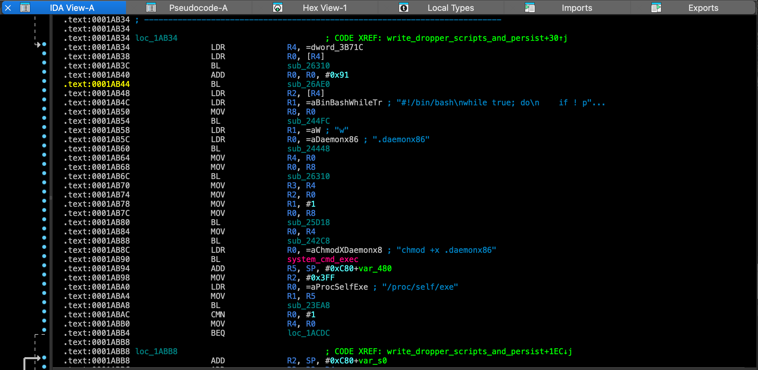Viewport: 758px width, 370px height.
Task: Toggle breakpoint dot at address 0001ABB4
Action: point(44,330)
